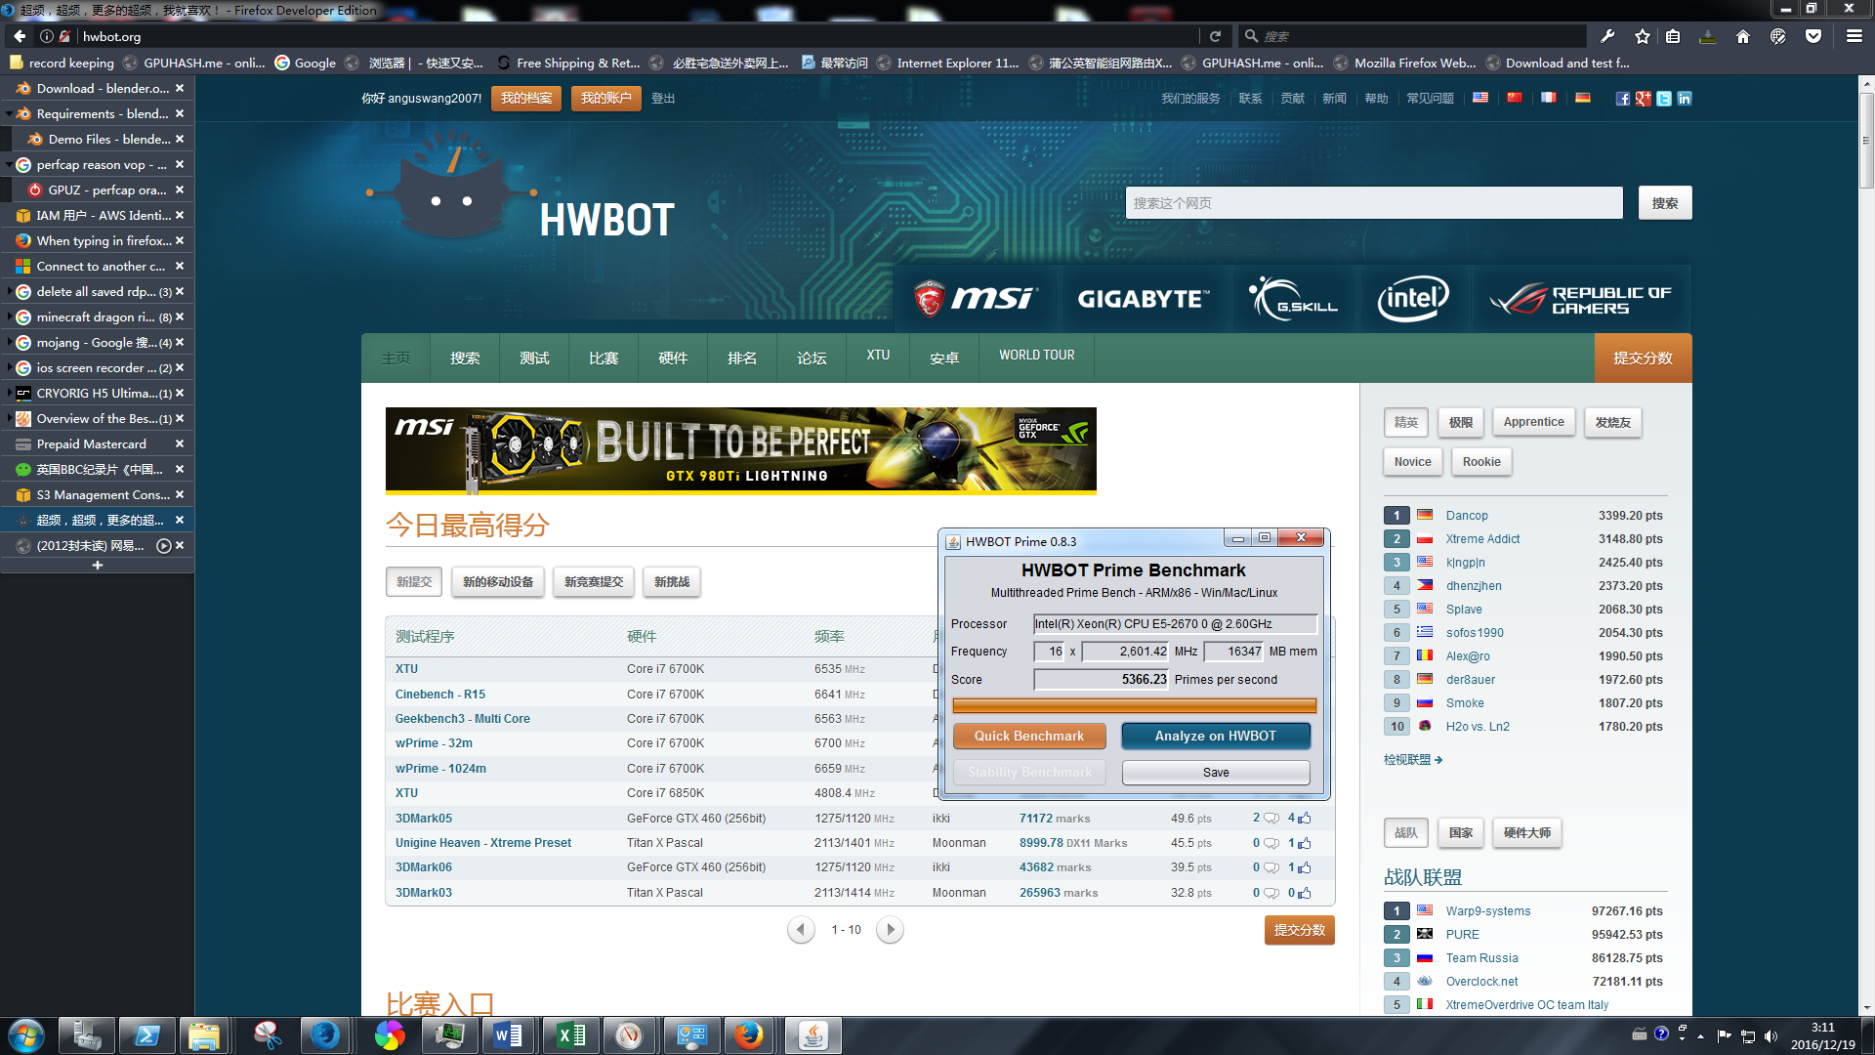
Task: Close the GPUZ - perfcap tab
Action: click(180, 190)
